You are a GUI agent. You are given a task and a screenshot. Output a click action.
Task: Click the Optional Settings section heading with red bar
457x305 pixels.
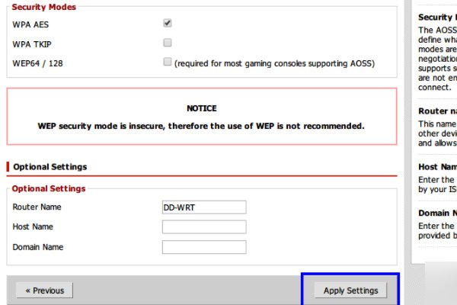coord(50,167)
